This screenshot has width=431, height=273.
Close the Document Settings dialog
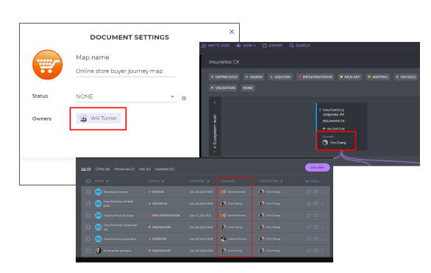coord(232,32)
